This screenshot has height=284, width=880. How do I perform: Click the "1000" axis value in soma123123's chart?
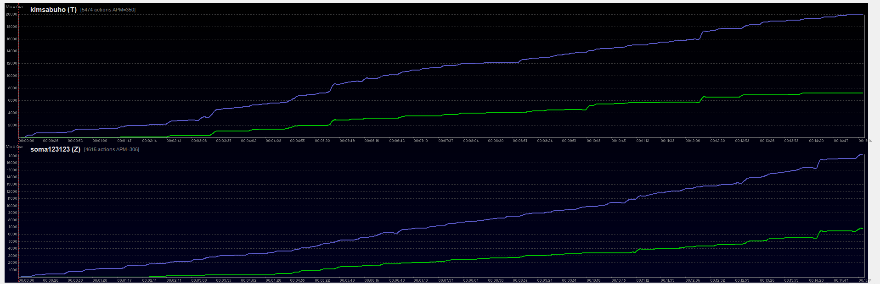coord(12,270)
